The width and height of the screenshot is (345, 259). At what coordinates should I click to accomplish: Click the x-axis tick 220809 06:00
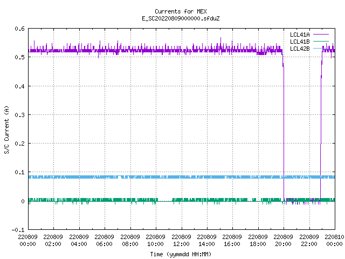104,240
